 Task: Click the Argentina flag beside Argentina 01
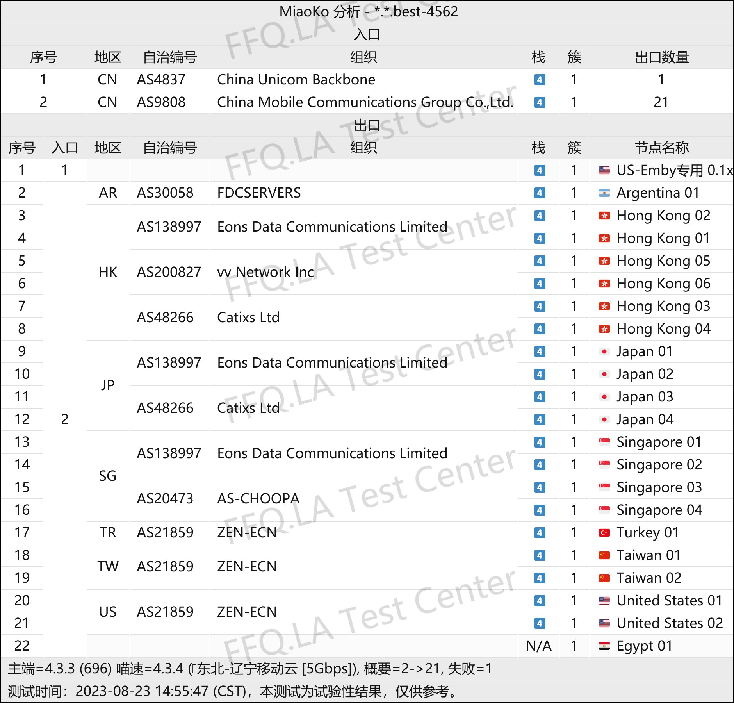click(x=604, y=193)
